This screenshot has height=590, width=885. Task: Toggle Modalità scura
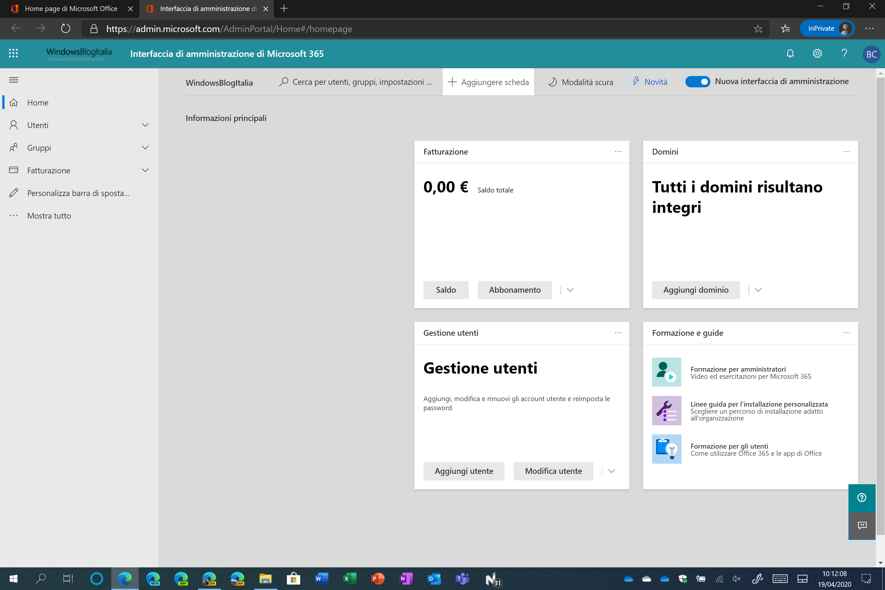click(581, 82)
